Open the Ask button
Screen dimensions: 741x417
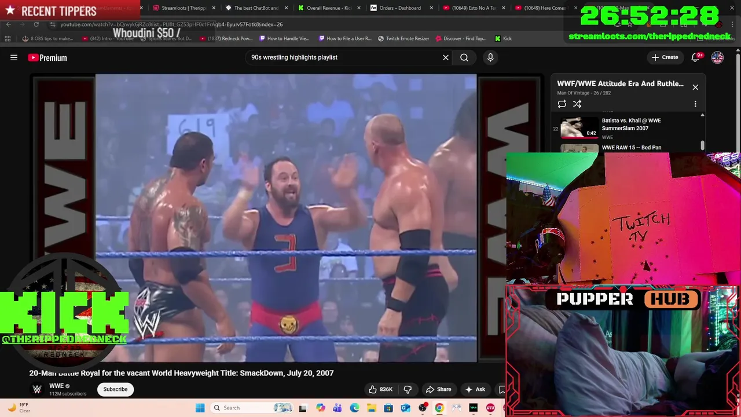click(475, 389)
